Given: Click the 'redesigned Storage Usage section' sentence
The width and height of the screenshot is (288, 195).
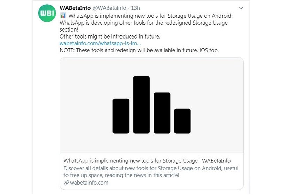Looking at the screenshot, I should pos(143,23).
